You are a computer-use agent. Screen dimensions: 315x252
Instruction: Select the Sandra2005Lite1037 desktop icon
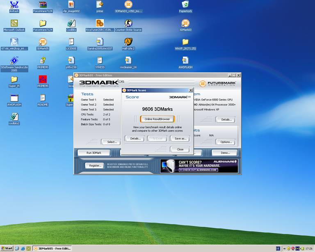[x=100, y=44]
